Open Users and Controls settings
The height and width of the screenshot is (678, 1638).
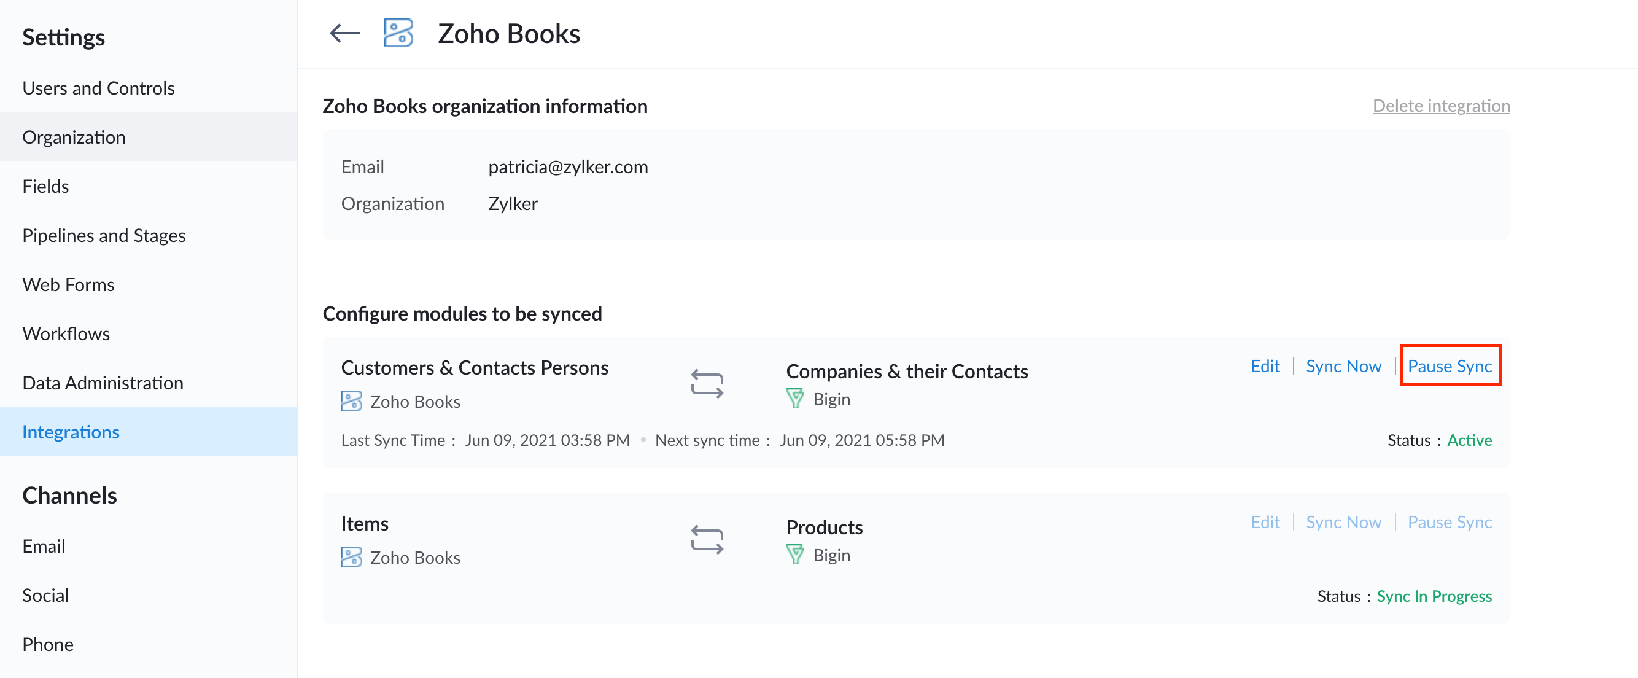click(x=99, y=88)
